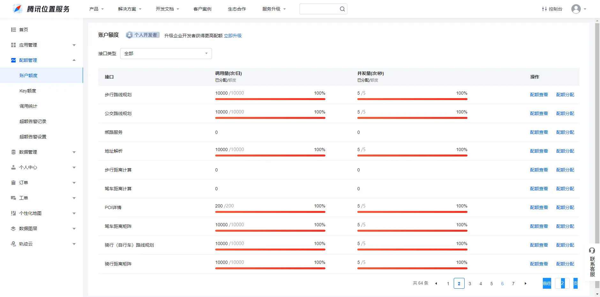
Task: Go to next page arrow
Action: 525,283
